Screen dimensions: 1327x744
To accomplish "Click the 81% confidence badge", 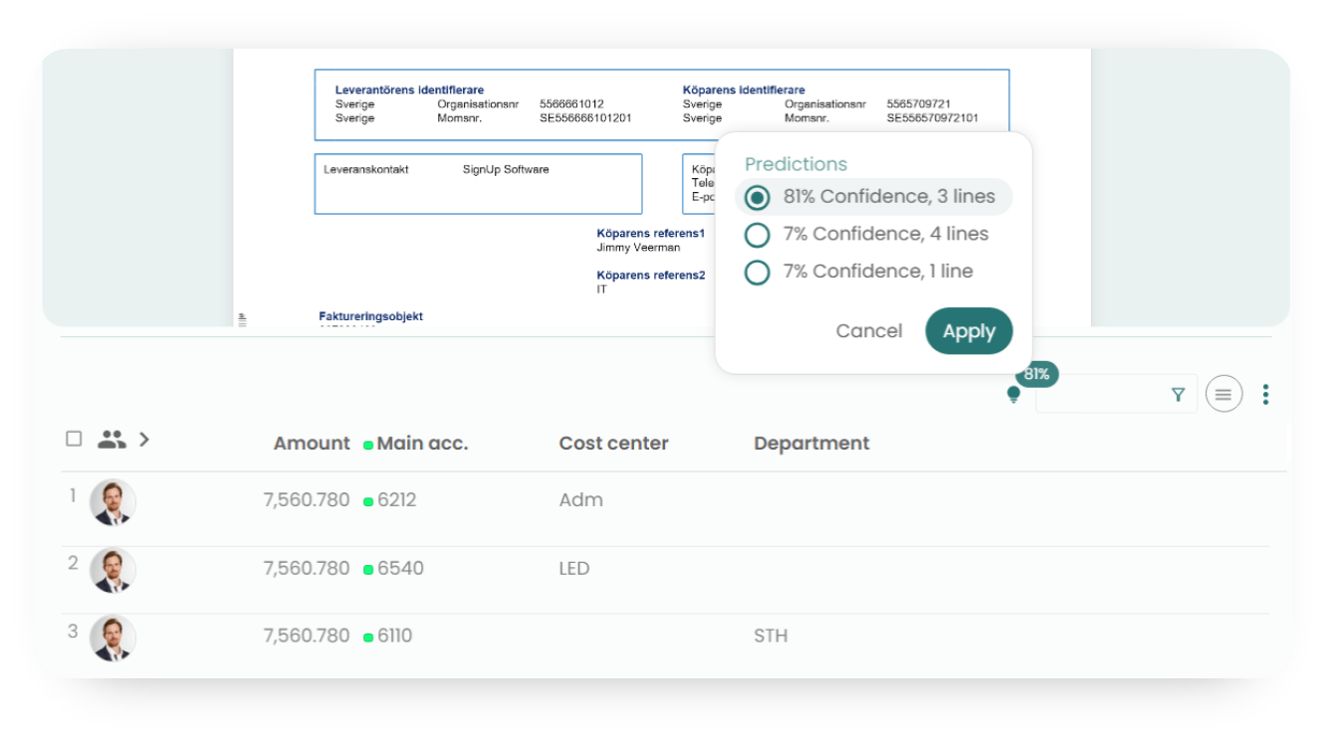I will pos(1036,374).
